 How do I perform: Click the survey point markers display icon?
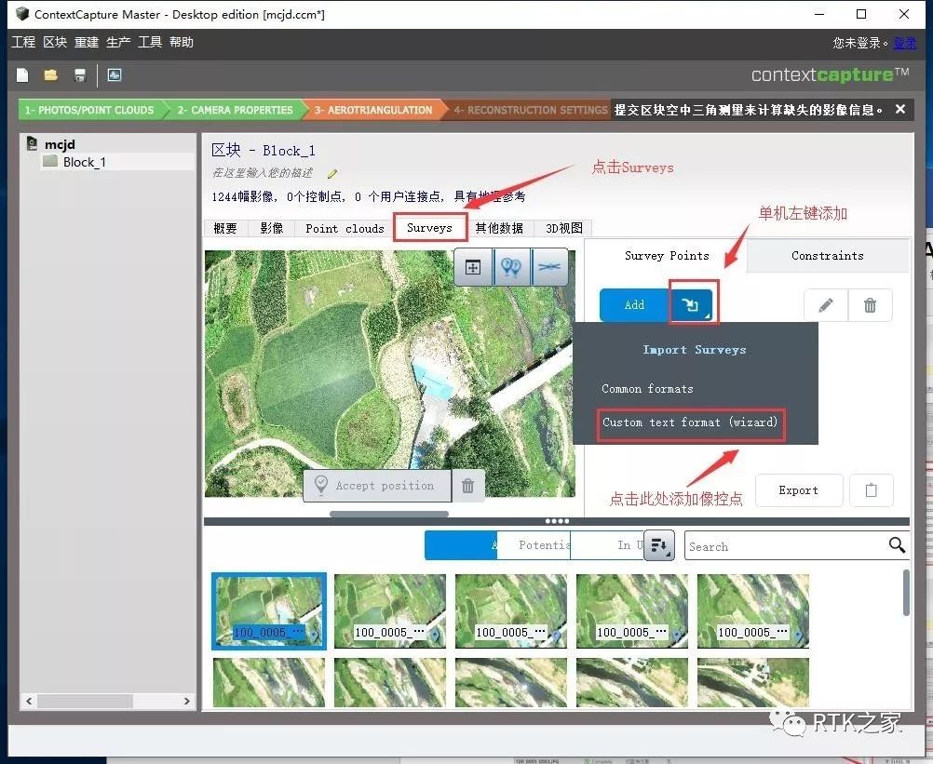(x=511, y=268)
